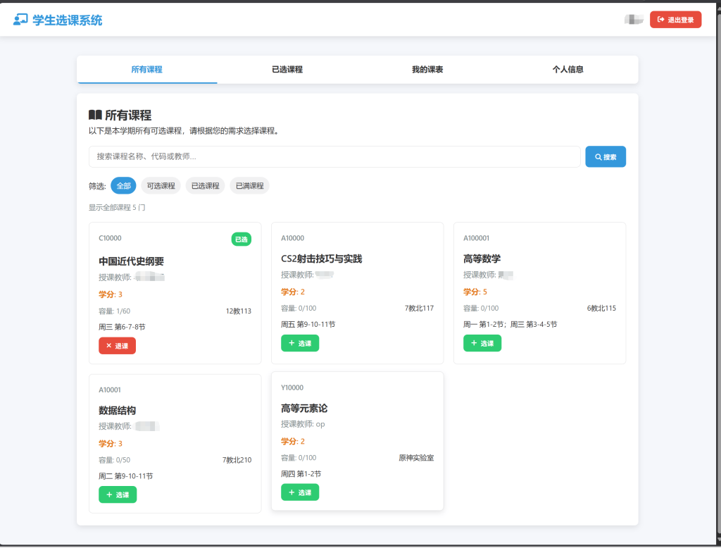This screenshot has height=548, width=721.
Task: Click the green 已选 badge on 中国近代史纲要
Action: tap(241, 239)
